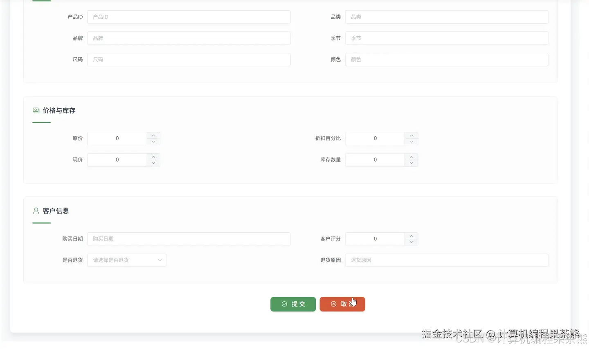Increase 库存数量 with the up arrow
Screen dimensions: 589x349
411,156
